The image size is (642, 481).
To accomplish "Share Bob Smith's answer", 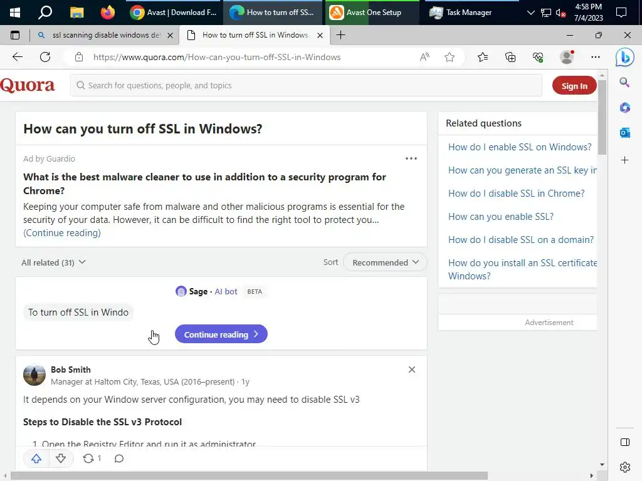I will [x=92, y=458].
